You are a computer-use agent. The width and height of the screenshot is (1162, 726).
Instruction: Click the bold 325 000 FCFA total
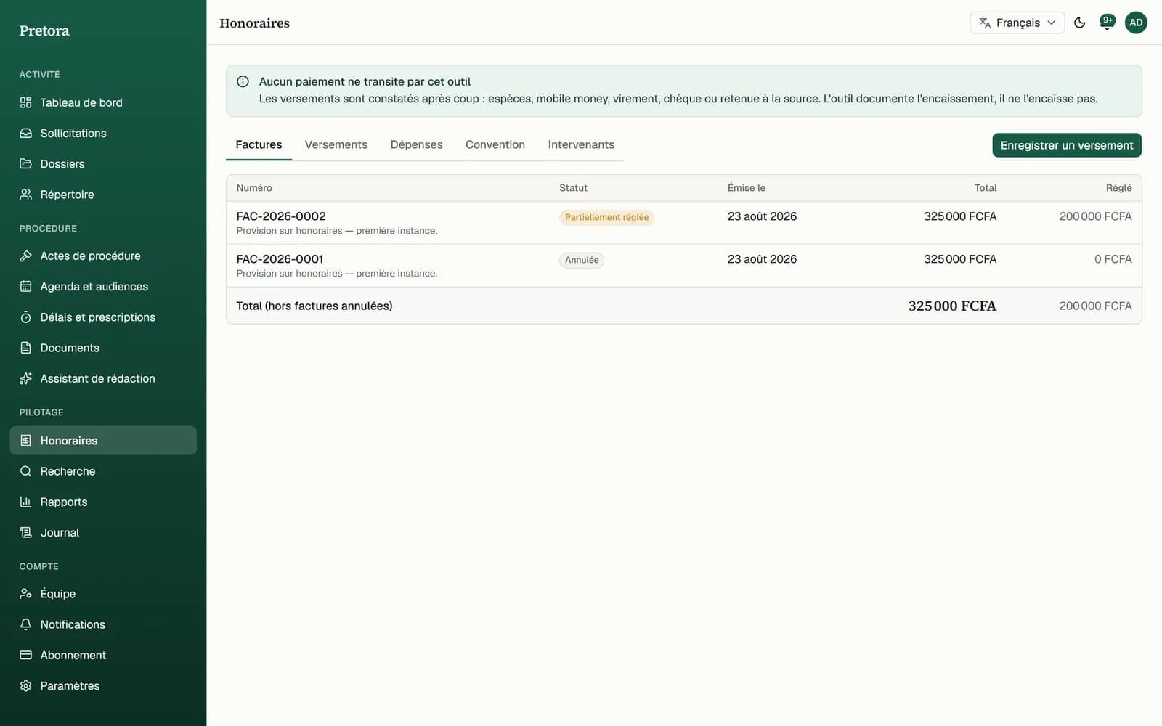(952, 306)
